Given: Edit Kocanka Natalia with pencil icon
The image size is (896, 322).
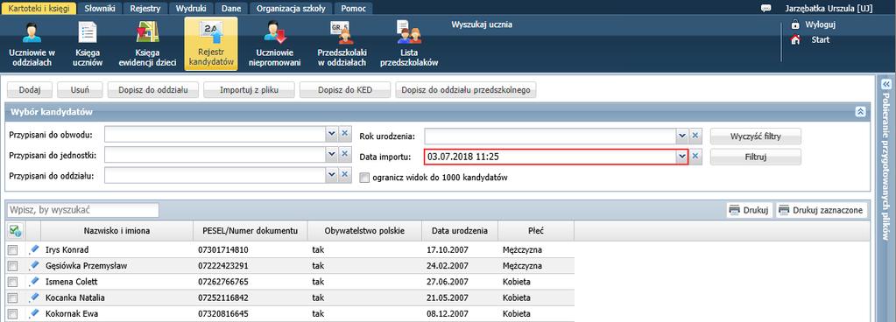Looking at the screenshot, I should tap(33, 297).
